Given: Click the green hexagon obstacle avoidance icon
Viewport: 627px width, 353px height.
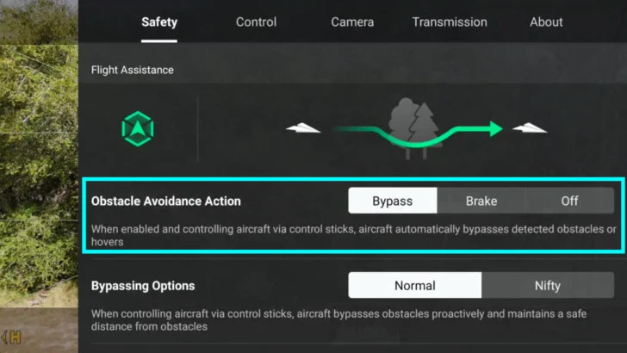Looking at the screenshot, I should click(138, 129).
